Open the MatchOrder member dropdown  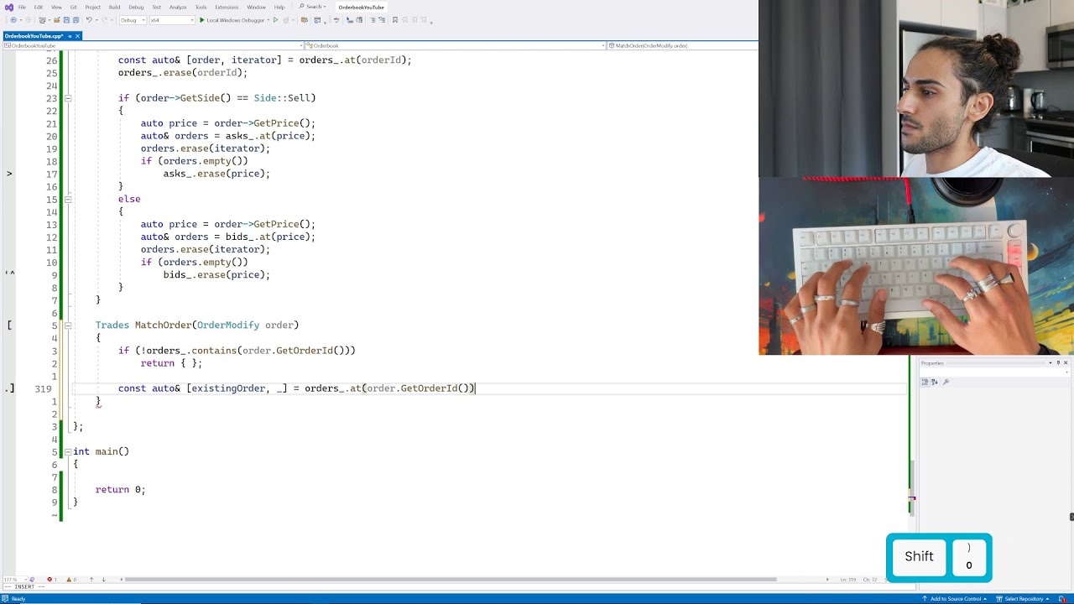point(682,45)
